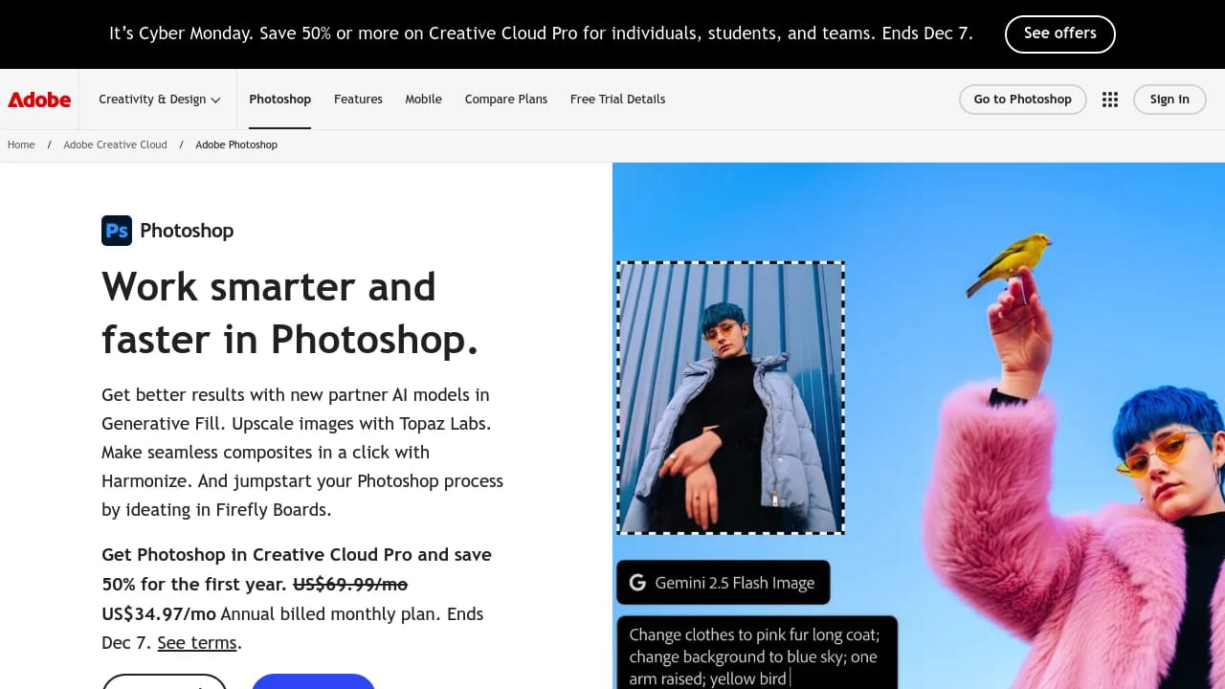Image resolution: width=1225 pixels, height=689 pixels.
Task: Open the See terms link
Action: click(196, 642)
